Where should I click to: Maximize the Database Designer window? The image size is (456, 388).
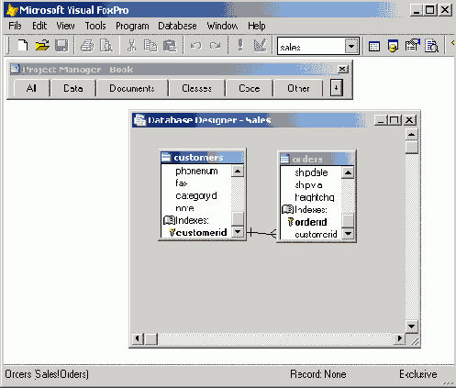(395, 120)
